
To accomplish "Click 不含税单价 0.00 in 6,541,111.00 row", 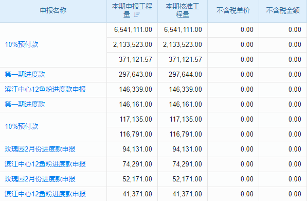I will pyautogui.click(x=247, y=30).
